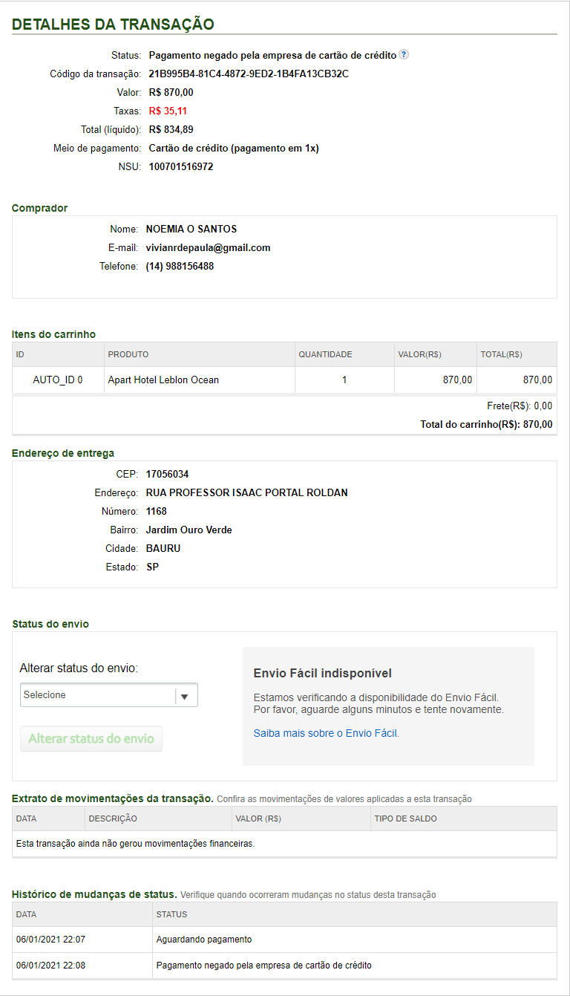Image resolution: width=570 pixels, height=996 pixels.
Task: Click the AUTO_ID 0 cell
Action: (x=58, y=380)
